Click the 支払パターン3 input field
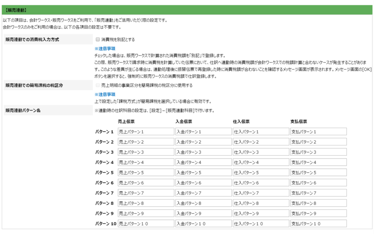This screenshot has width=374, height=234. tap(318, 152)
